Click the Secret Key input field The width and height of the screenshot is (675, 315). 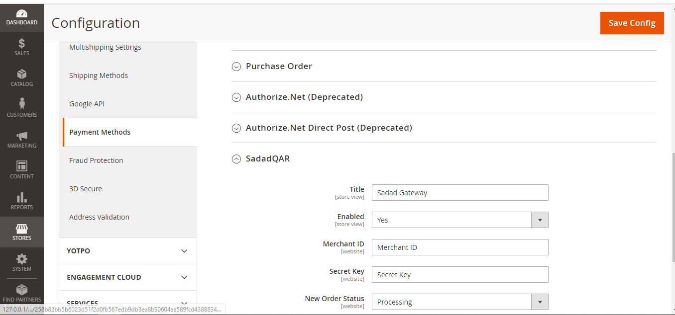[x=459, y=275]
